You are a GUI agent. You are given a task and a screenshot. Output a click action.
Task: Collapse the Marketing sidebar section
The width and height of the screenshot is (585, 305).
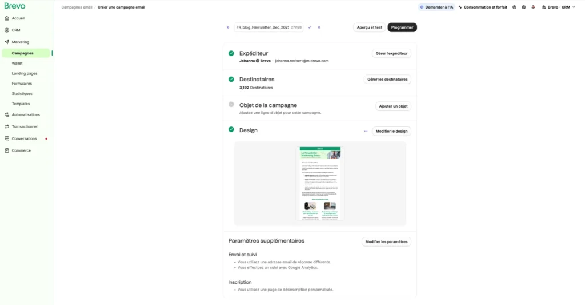coord(21,42)
